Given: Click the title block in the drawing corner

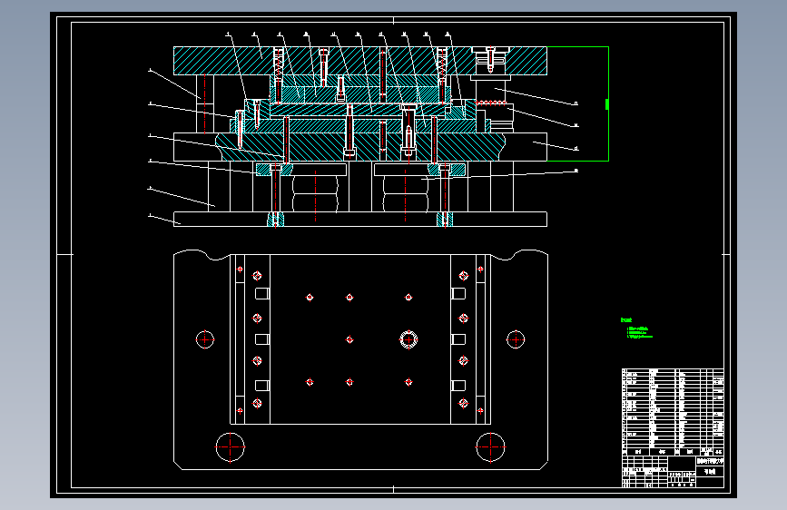Looking at the screenshot, I should point(673,472).
